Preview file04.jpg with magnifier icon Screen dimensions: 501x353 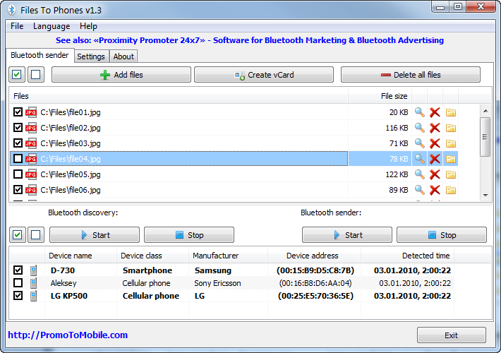tap(420, 159)
